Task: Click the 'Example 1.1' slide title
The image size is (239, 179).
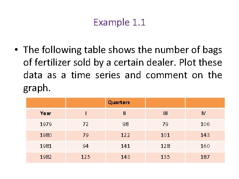Action: coord(119,23)
